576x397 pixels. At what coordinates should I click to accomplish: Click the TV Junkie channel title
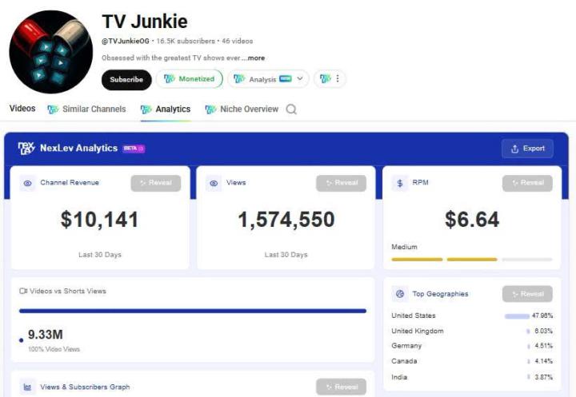point(145,22)
